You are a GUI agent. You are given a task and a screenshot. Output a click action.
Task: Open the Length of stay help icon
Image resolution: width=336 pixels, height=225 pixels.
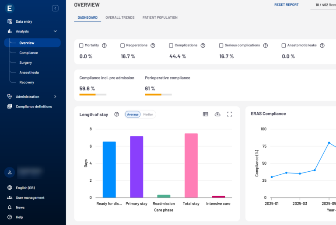[116, 114]
